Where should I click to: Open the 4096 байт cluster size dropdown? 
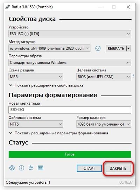point(104,124)
